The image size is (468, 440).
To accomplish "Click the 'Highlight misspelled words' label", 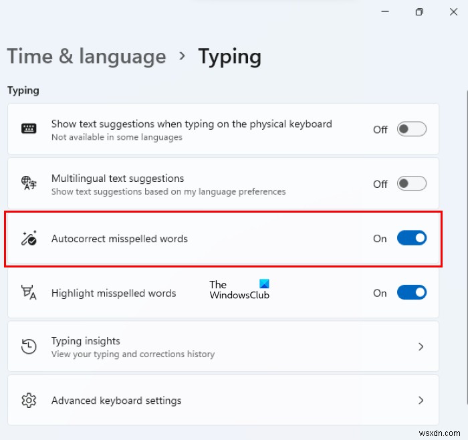I will tap(114, 293).
